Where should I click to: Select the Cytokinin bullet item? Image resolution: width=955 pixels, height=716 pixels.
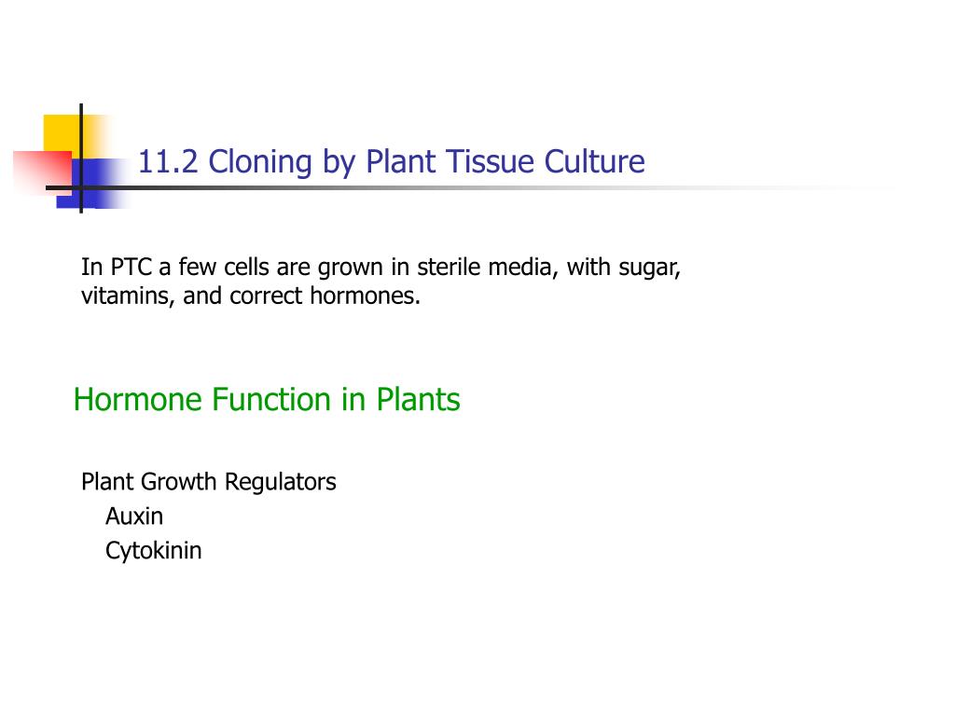point(154,552)
